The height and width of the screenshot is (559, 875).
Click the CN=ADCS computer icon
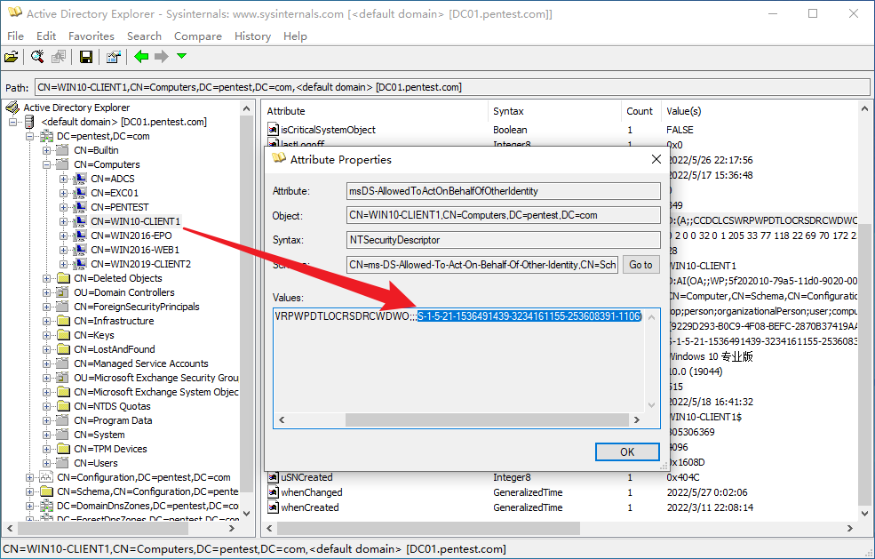click(x=80, y=179)
